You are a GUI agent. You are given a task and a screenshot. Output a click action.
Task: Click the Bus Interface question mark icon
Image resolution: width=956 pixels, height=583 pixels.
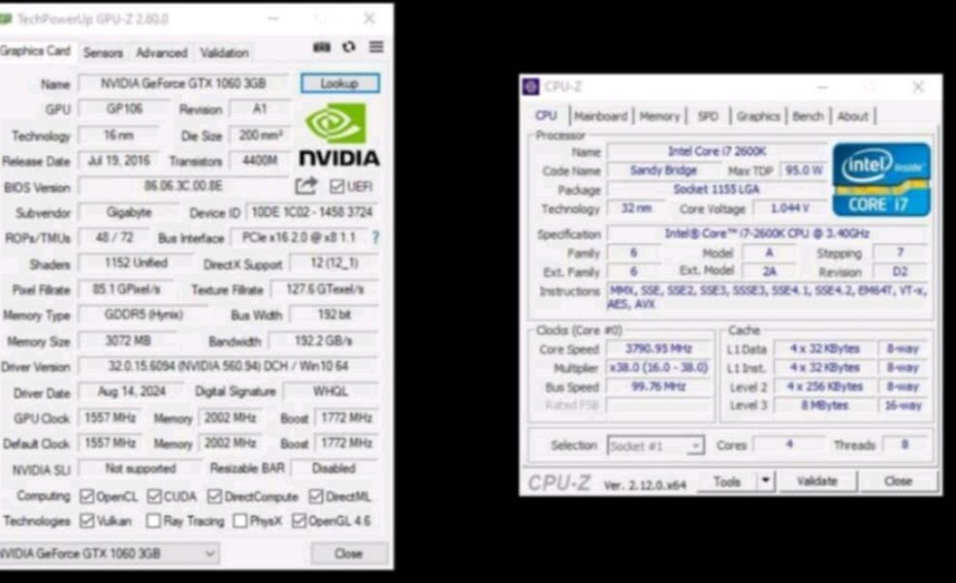click(375, 237)
